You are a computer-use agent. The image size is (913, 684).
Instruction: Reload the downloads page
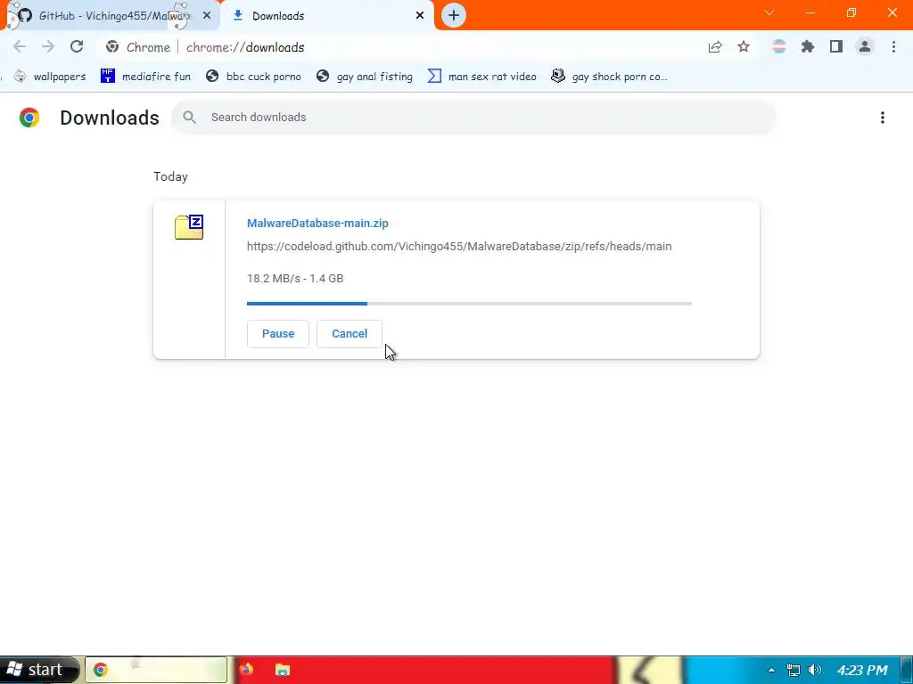pyautogui.click(x=77, y=46)
